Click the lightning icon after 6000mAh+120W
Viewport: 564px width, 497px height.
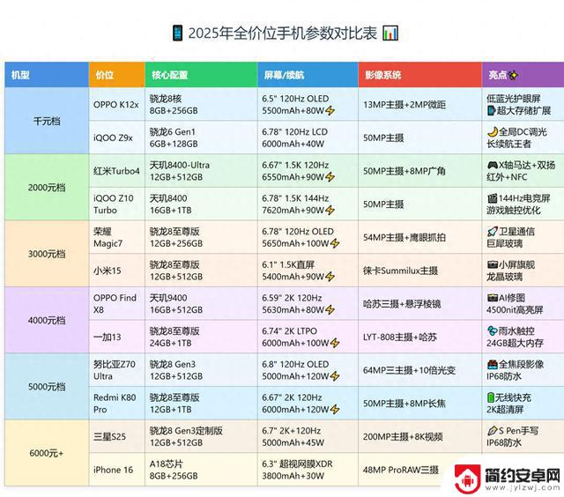[x=335, y=409]
